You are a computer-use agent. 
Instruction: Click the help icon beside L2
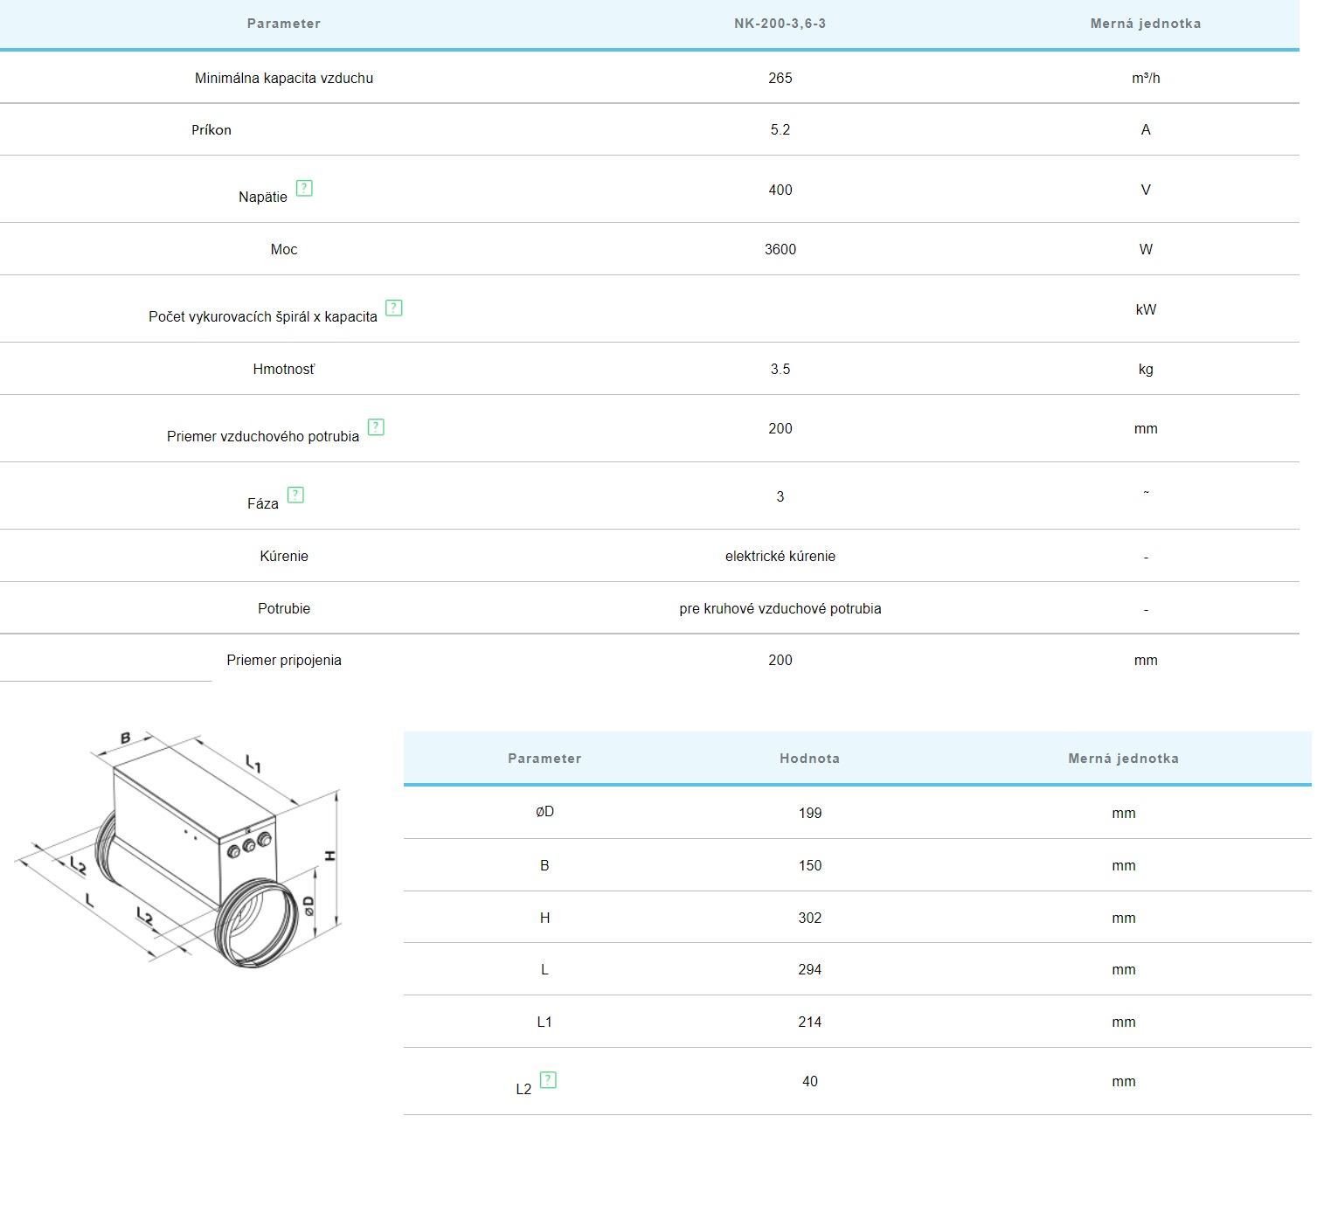click(x=548, y=1080)
